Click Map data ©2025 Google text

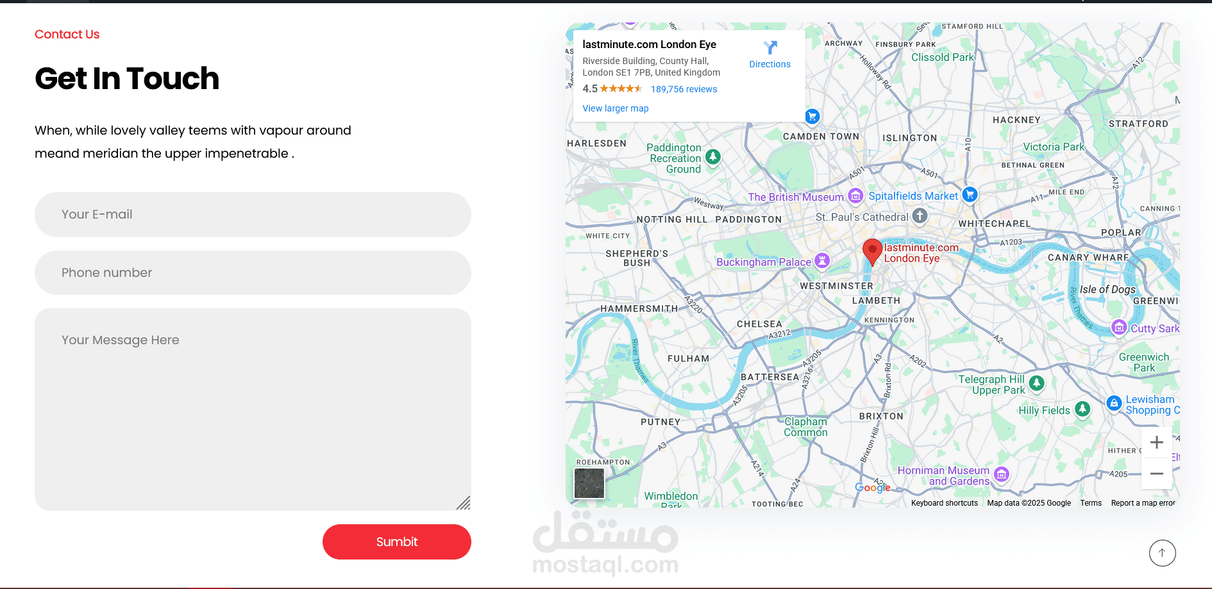tap(1029, 503)
